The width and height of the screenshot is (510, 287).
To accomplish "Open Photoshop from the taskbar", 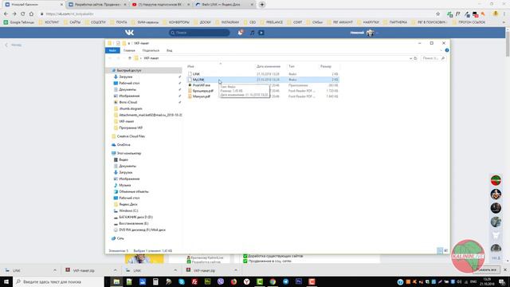I will click(x=299, y=281).
